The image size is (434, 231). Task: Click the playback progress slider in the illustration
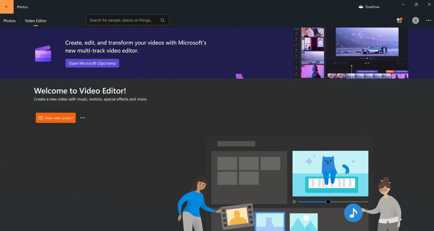click(328, 202)
